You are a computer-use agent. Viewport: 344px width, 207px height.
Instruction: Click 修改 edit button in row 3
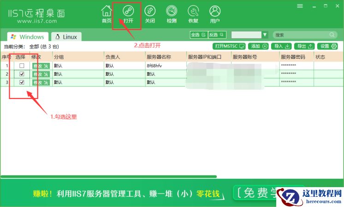(x=41, y=82)
